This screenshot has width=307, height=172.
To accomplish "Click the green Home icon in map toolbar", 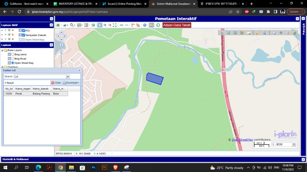I will [x=58, y=25].
